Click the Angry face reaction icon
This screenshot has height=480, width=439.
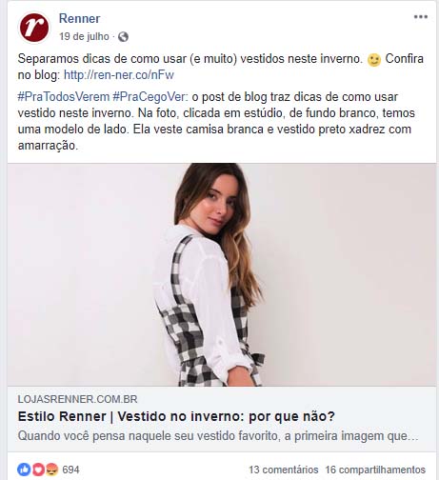pos(52,470)
